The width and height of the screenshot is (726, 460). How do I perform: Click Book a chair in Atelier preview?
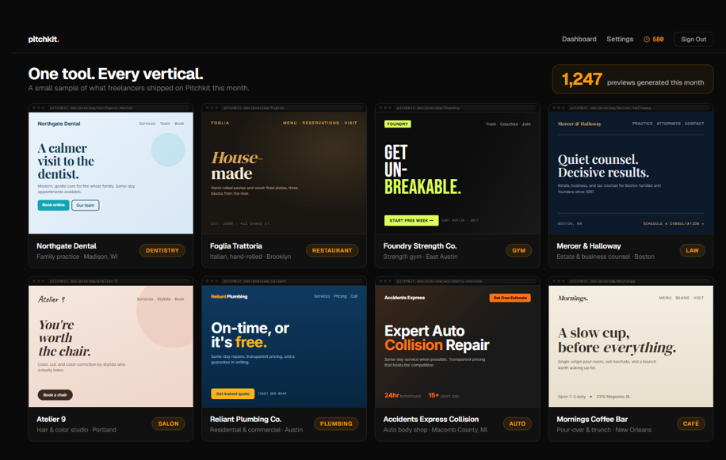click(55, 395)
